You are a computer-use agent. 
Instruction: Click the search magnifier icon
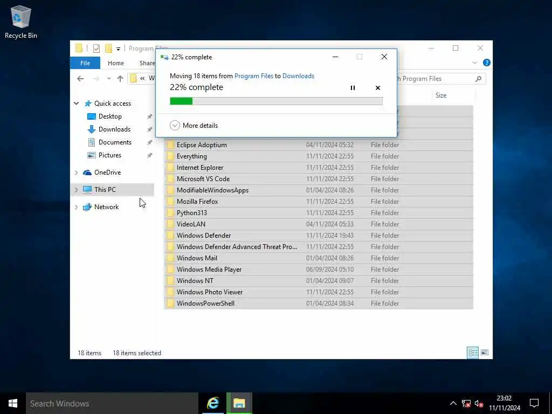pyautogui.click(x=478, y=79)
